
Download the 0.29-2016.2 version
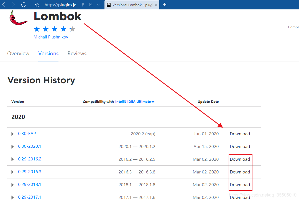(x=240, y=159)
